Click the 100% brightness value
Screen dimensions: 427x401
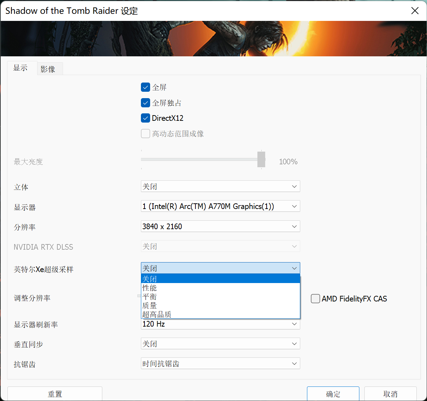288,162
